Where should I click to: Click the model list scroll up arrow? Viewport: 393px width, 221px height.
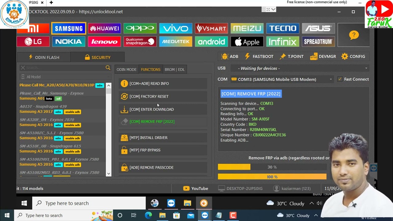(x=108, y=85)
